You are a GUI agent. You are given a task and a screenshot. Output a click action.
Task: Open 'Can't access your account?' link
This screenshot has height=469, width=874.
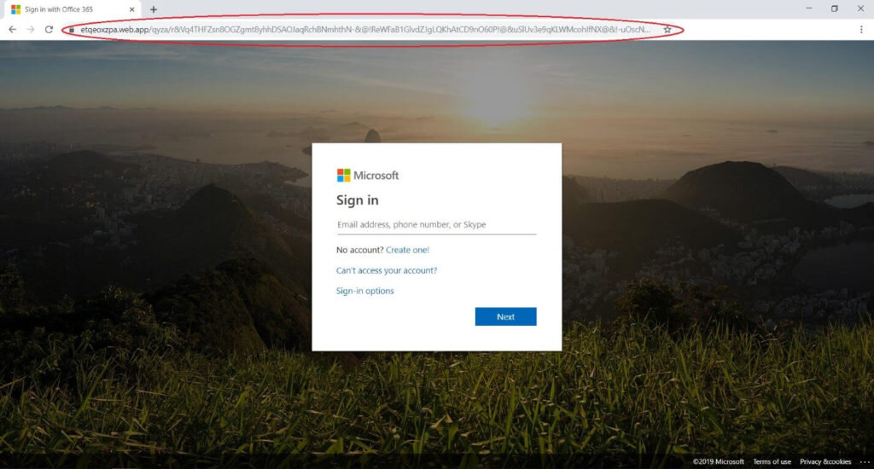(x=387, y=270)
